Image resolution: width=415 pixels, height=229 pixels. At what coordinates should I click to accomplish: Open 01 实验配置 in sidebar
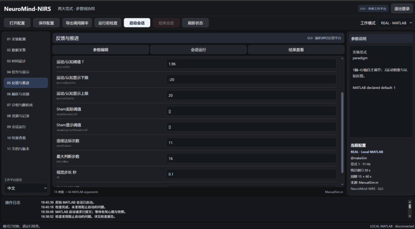click(x=26, y=39)
